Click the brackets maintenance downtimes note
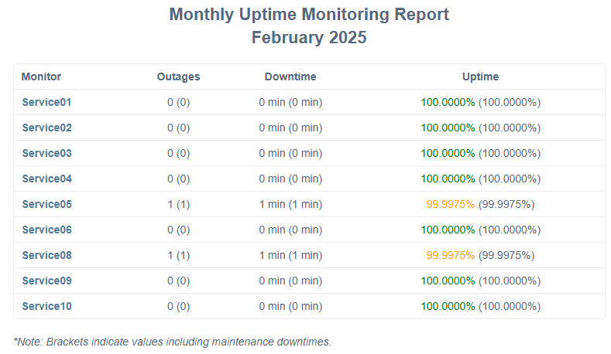The image size is (611, 354). pos(172,342)
